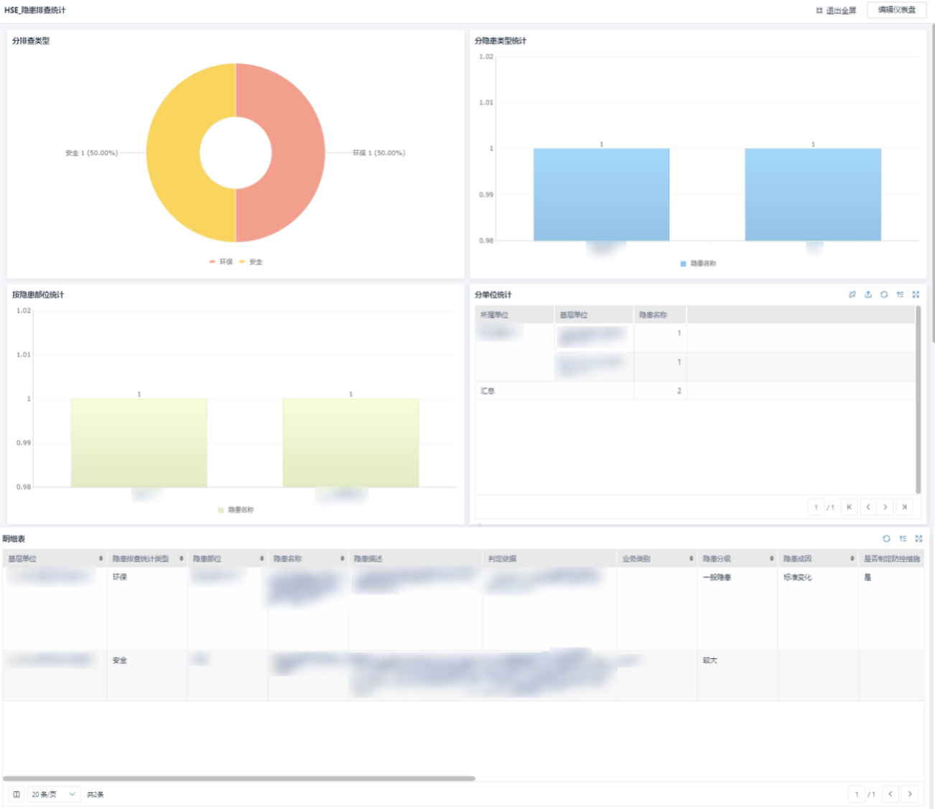The height and width of the screenshot is (809, 935).
Task: Open 编辑仪表盘 to edit the dashboard
Action: [x=897, y=10]
